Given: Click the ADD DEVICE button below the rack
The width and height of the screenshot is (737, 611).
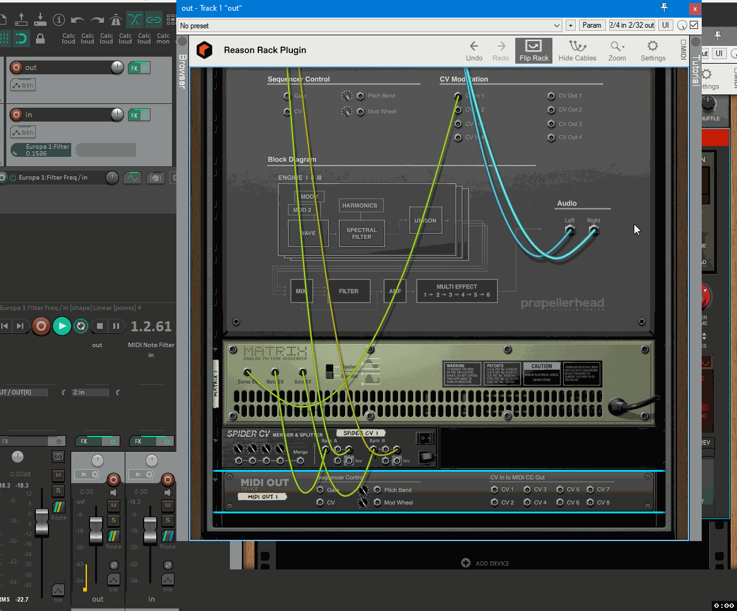Looking at the screenshot, I should point(486,563).
